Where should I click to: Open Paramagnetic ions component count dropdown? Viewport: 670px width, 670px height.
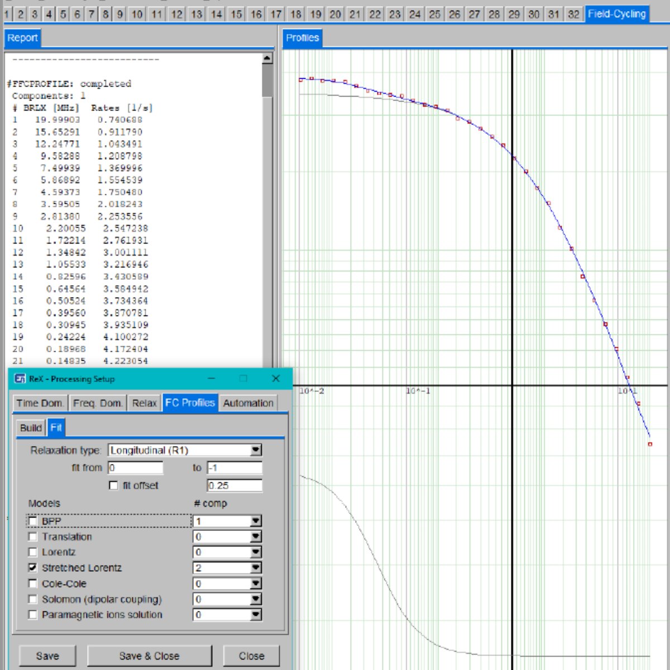tap(256, 615)
